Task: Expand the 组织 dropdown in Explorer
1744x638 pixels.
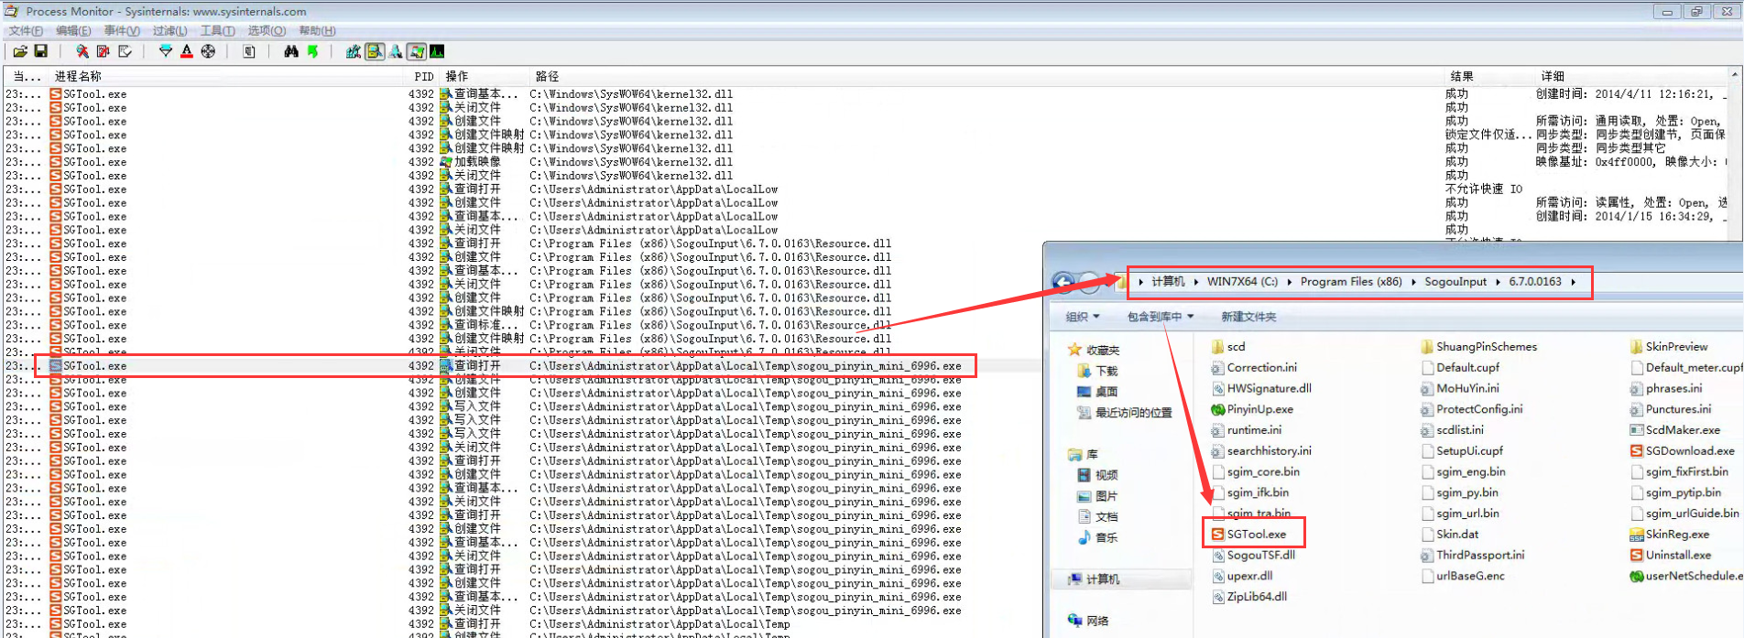Action: click(x=1082, y=317)
